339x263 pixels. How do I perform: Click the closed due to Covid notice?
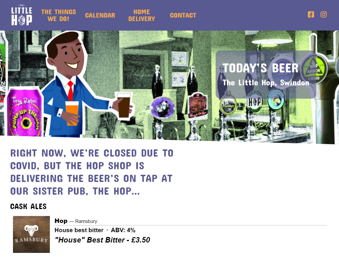pos(92,172)
